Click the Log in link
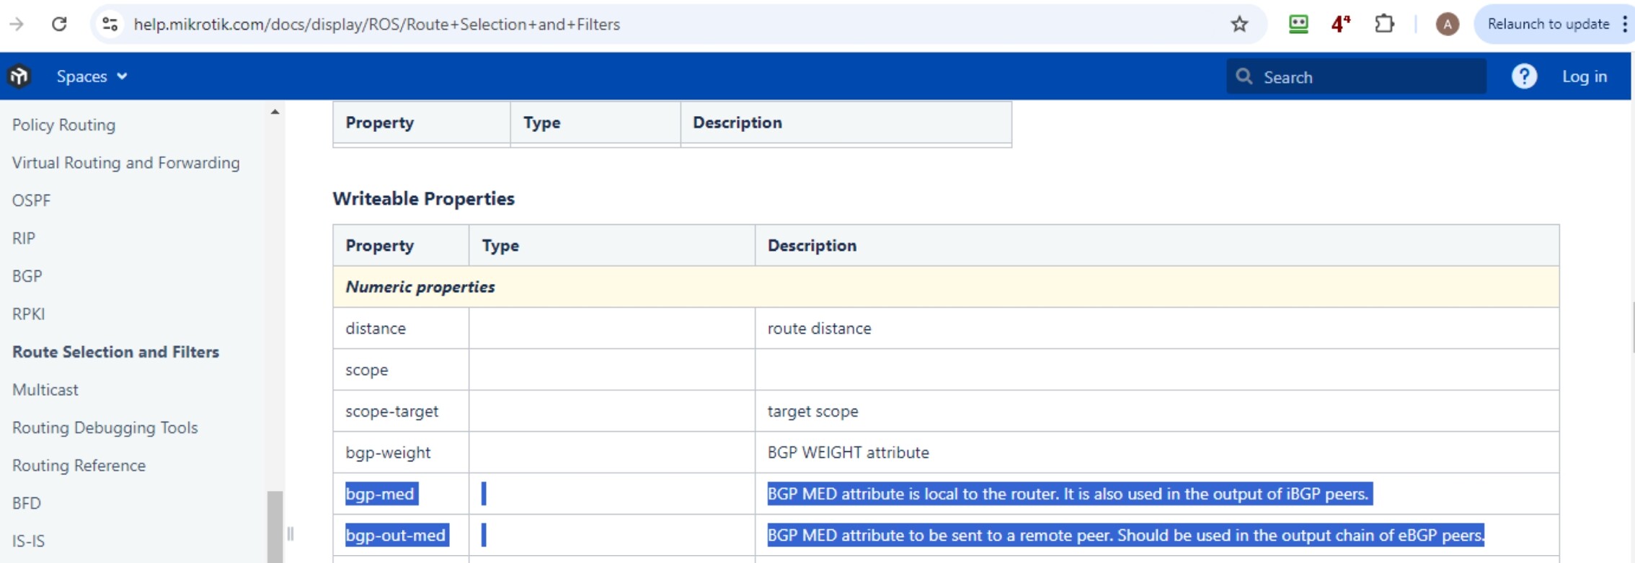The width and height of the screenshot is (1635, 563). pyautogui.click(x=1584, y=76)
